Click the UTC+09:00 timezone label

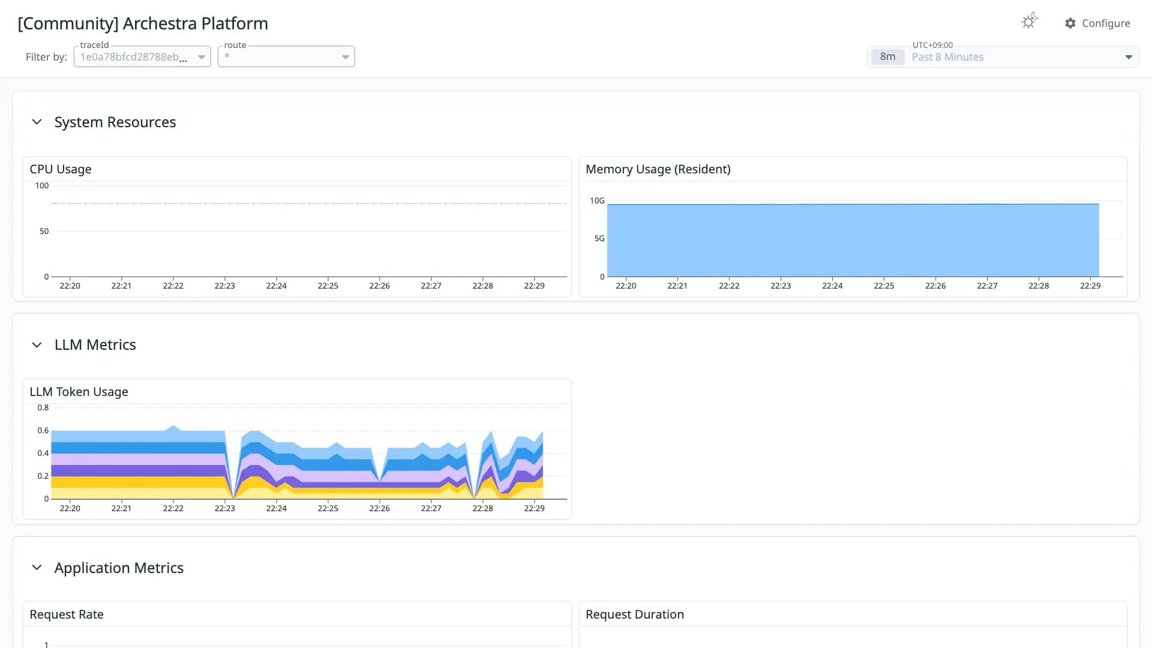932,45
